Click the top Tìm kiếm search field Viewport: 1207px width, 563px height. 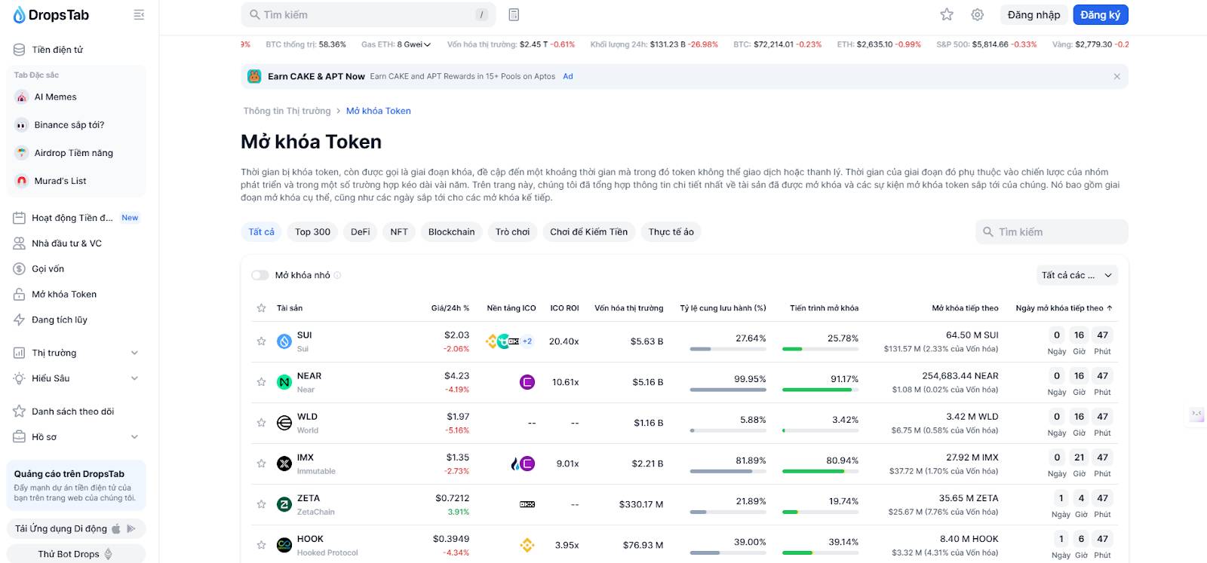[x=368, y=15]
